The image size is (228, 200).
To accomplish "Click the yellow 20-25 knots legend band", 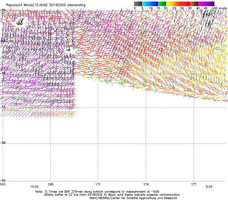I will tap(170, 4).
